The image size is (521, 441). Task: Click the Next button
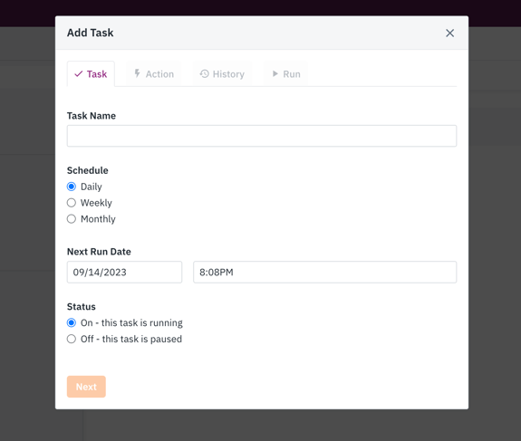tap(86, 387)
